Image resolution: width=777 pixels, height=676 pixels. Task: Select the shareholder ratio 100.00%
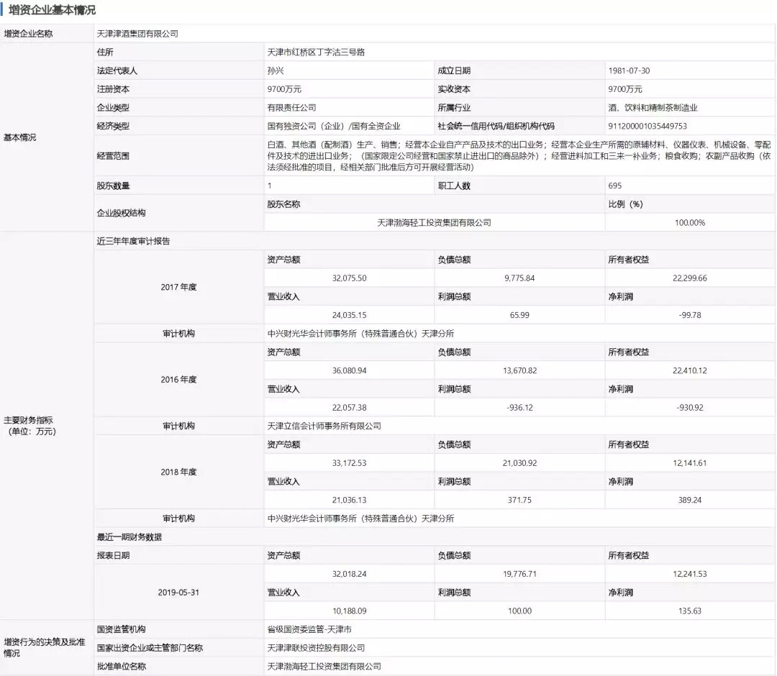click(690, 223)
